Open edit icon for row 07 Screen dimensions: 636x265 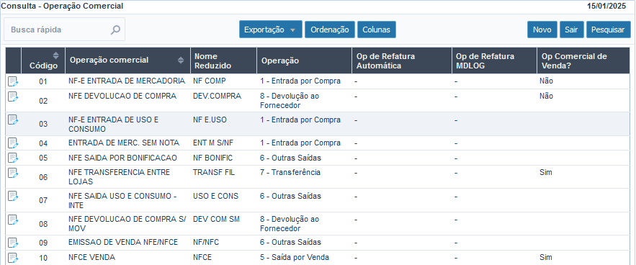[13, 196]
